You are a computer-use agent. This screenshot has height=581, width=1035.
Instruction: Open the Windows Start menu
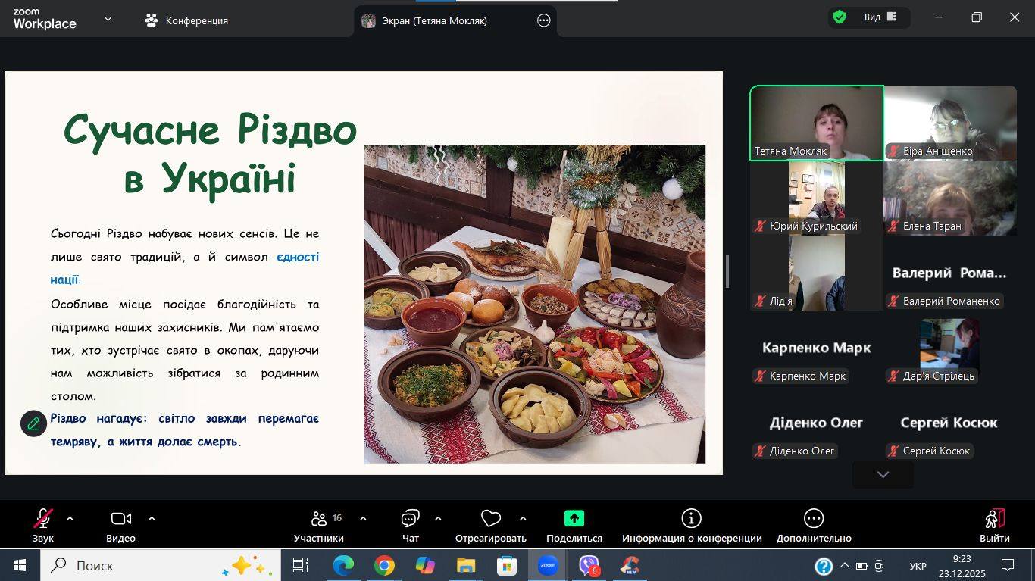(19, 565)
